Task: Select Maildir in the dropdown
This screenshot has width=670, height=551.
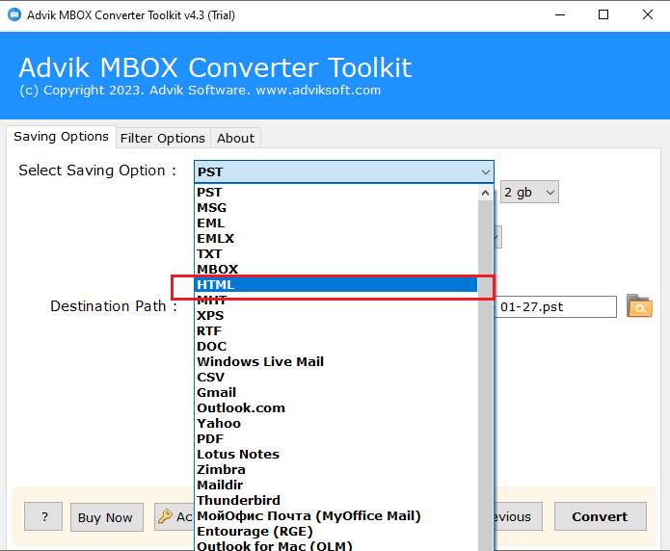Action: click(x=336, y=485)
